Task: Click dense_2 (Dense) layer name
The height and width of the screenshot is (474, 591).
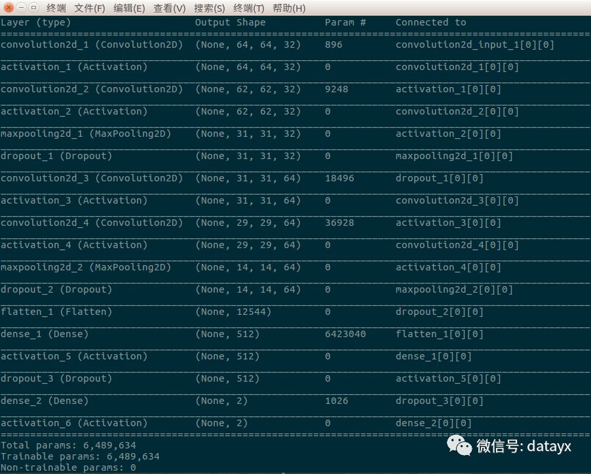Action: (x=45, y=401)
